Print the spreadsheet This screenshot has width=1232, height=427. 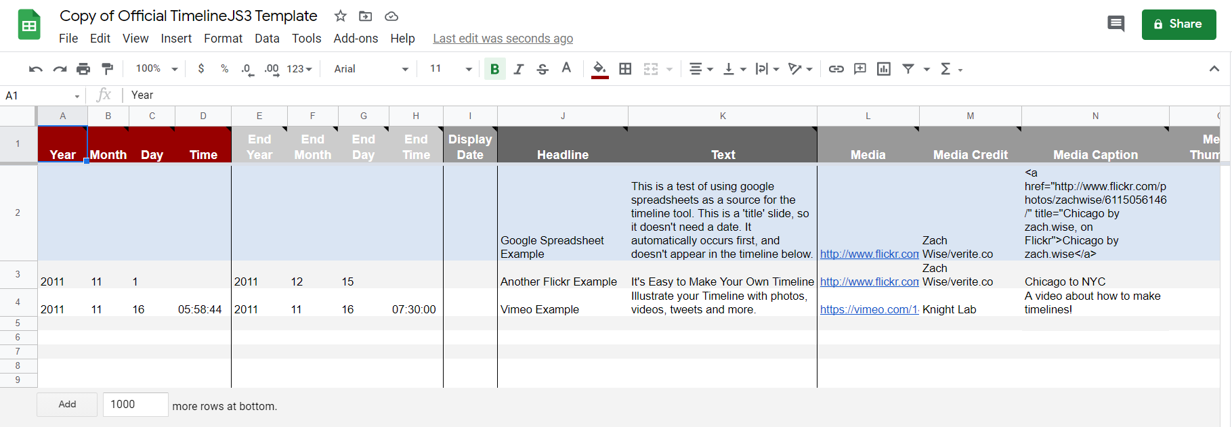(x=83, y=69)
